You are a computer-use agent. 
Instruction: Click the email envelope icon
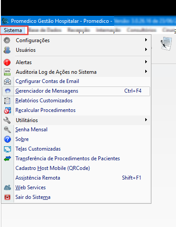[x=7, y=81]
